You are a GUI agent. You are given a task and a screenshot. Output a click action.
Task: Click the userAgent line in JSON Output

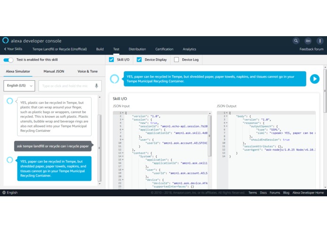point(279,150)
